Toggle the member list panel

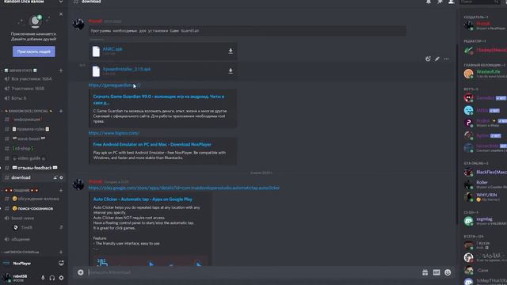pos(451,2)
